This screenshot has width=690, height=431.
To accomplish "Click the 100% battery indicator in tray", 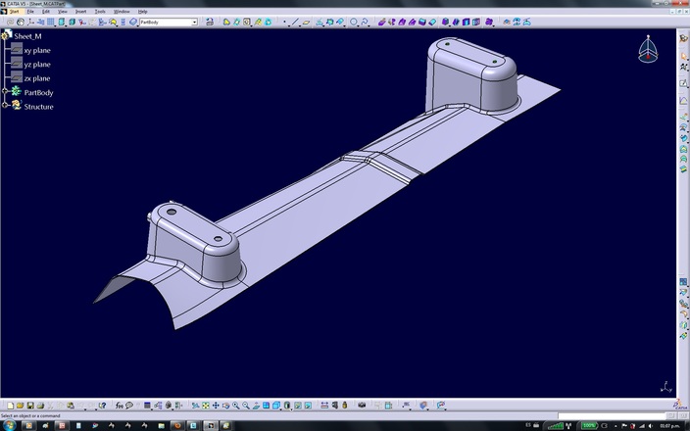I will [589, 425].
